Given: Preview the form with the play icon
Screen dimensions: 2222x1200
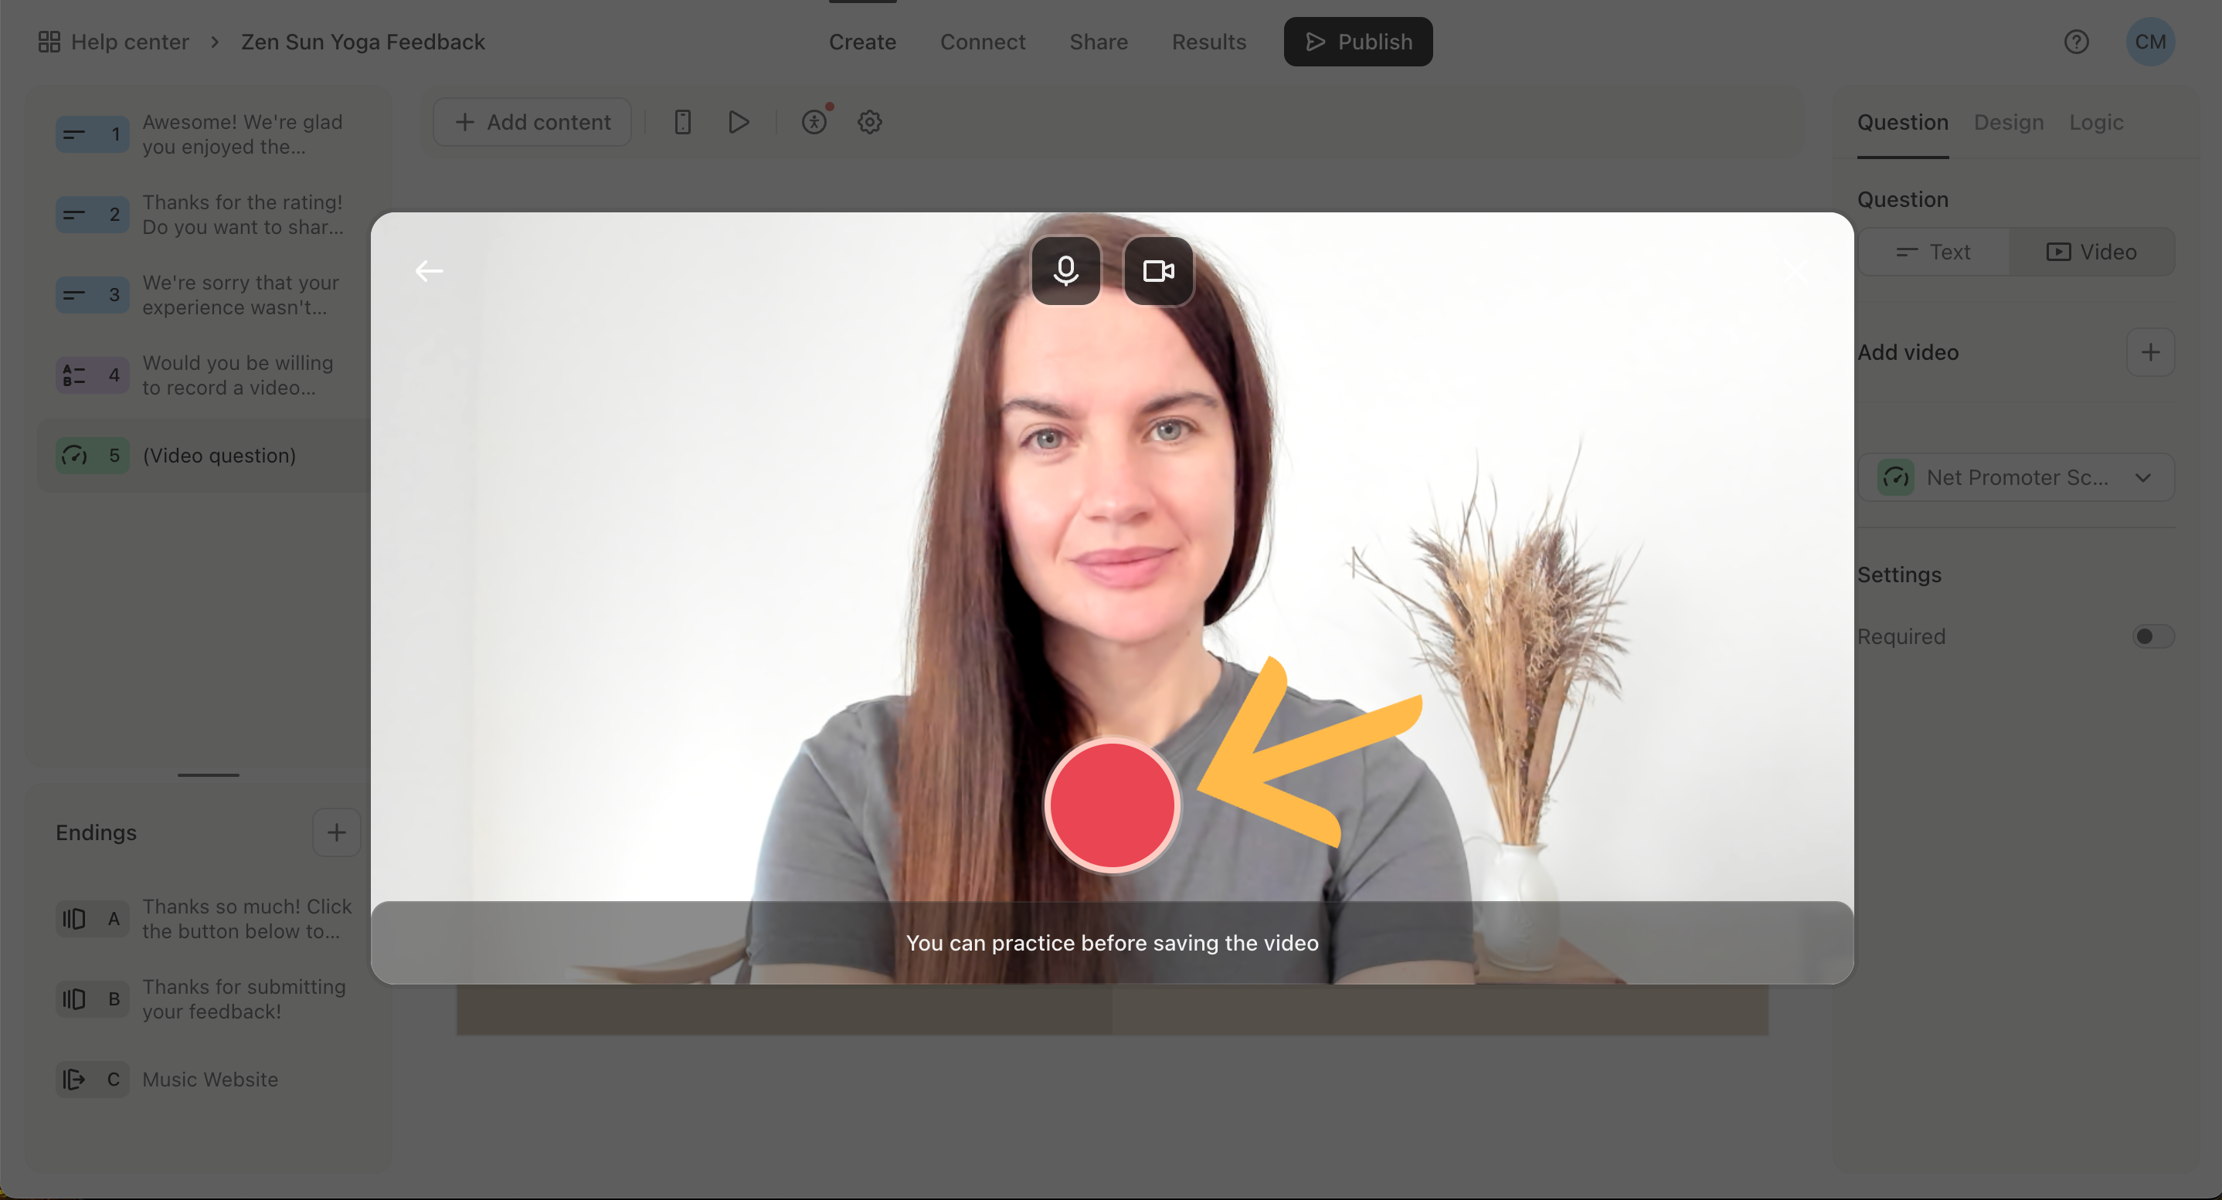Looking at the screenshot, I should click(x=739, y=121).
